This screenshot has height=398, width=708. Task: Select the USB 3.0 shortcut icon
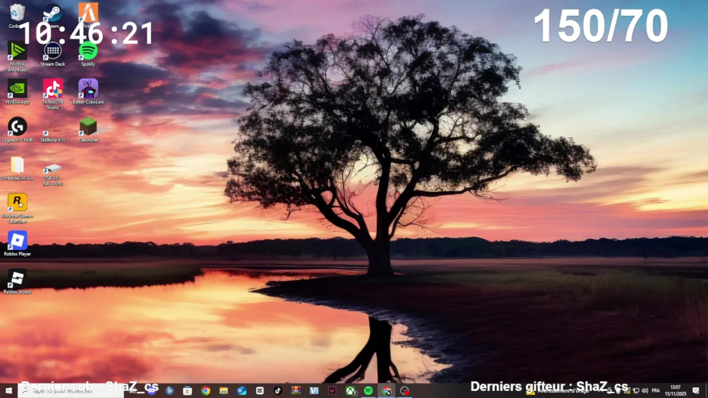(x=53, y=173)
